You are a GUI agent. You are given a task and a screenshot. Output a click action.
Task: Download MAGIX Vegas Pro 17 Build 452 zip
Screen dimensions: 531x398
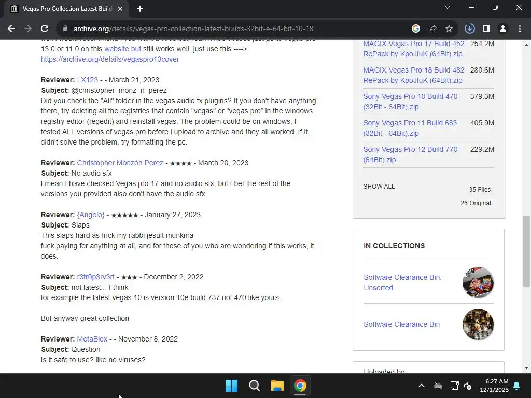coord(413,49)
